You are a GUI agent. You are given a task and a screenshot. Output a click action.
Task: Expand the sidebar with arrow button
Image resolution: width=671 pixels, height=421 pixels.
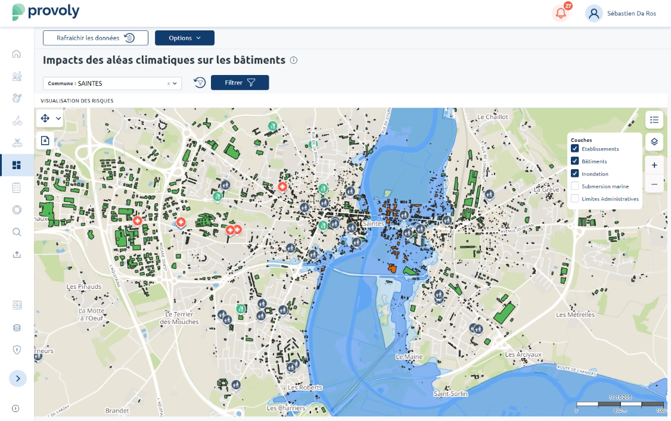click(x=17, y=378)
